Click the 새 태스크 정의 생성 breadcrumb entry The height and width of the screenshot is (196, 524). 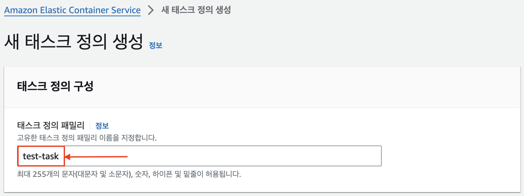point(195,10)
